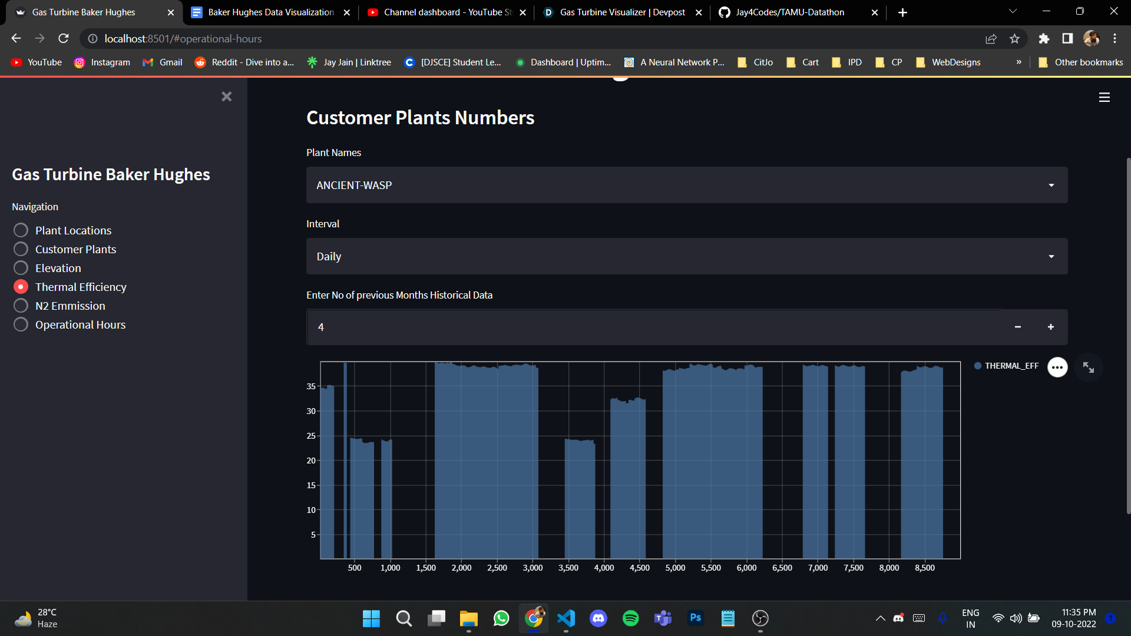Select Plant Locations navigation option
The height and width of the screenshot is (636, 1131).
(21, 230)
